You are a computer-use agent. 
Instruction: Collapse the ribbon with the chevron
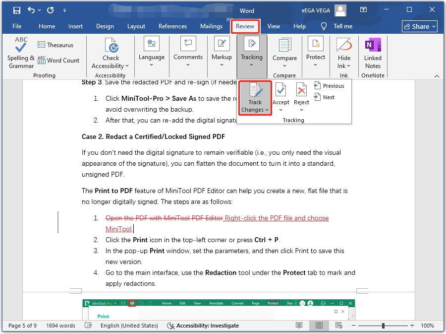coord(437,76)
